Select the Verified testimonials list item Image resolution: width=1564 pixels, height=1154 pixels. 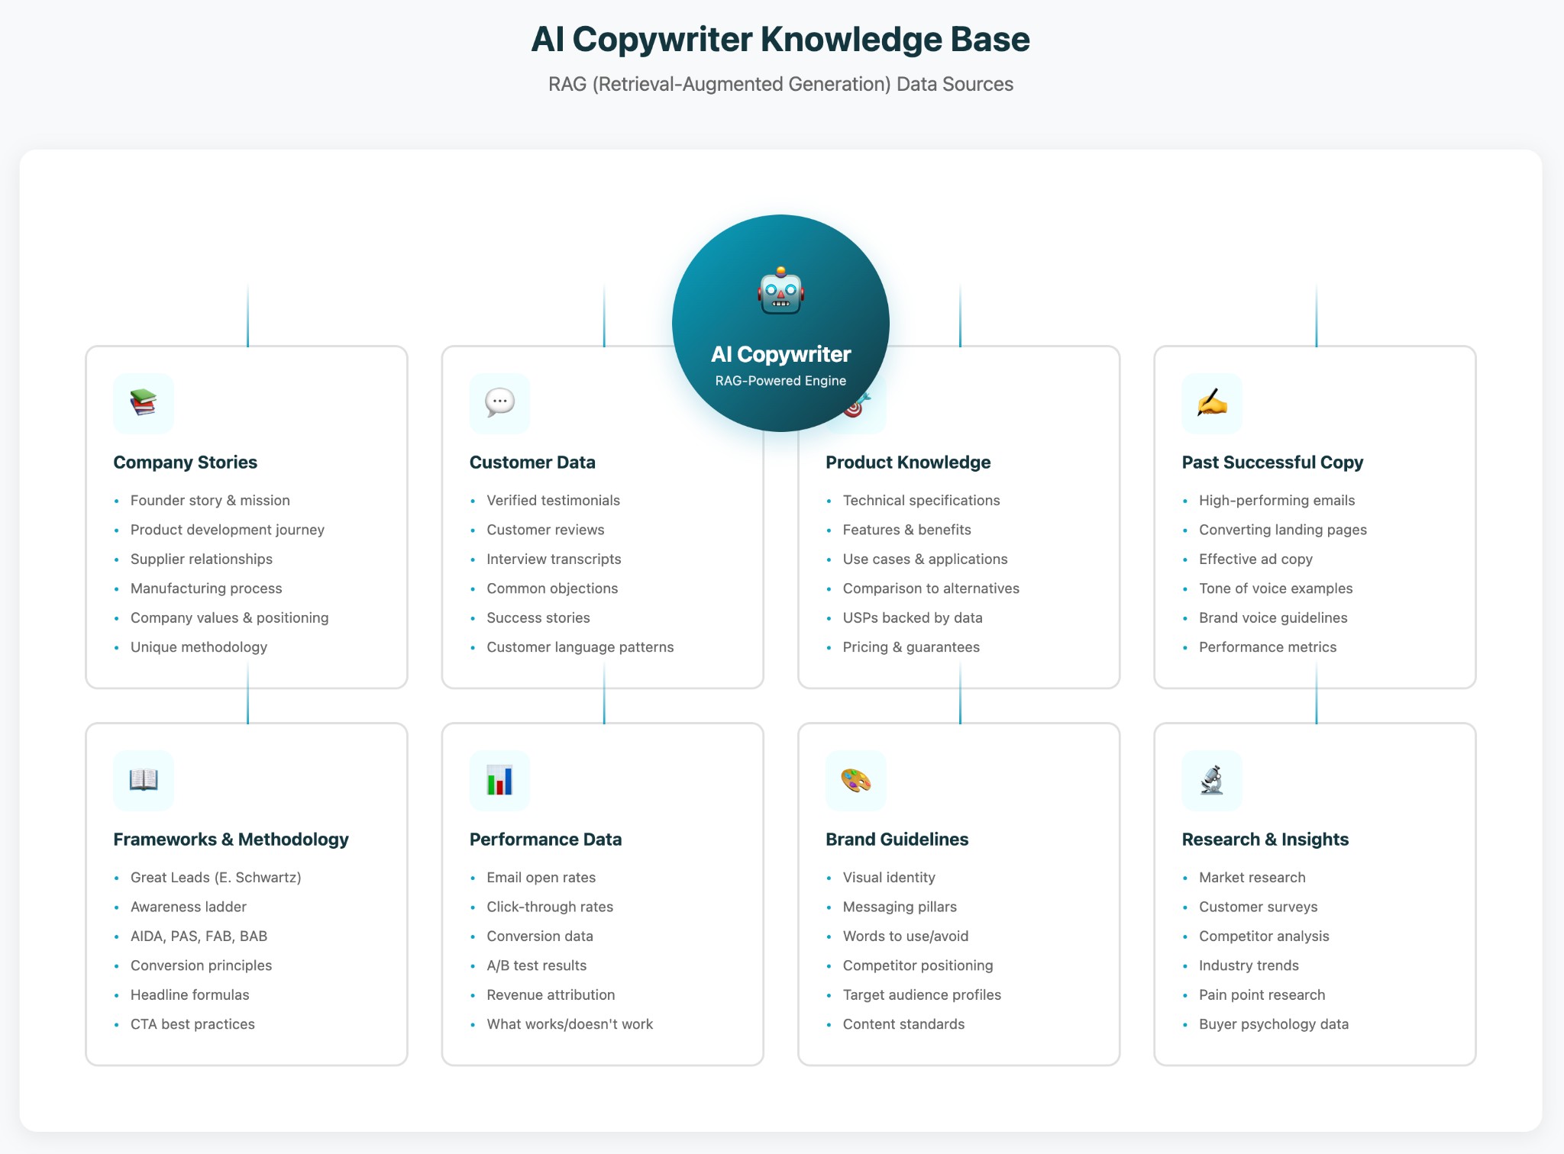553,500
